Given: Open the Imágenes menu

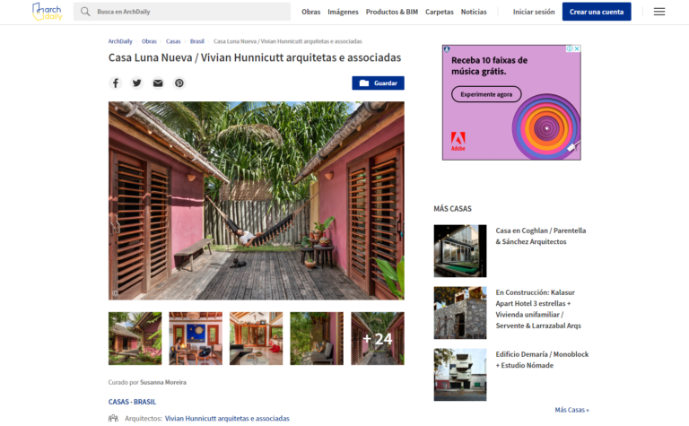Looking at the screenshot, I should click(343, 12).
